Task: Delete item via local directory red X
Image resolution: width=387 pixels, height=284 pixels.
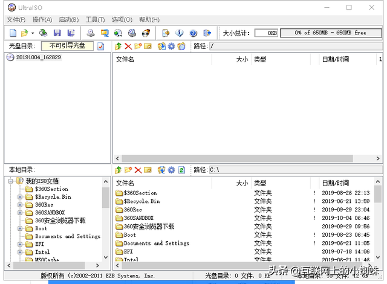Action: click(138, 170)
